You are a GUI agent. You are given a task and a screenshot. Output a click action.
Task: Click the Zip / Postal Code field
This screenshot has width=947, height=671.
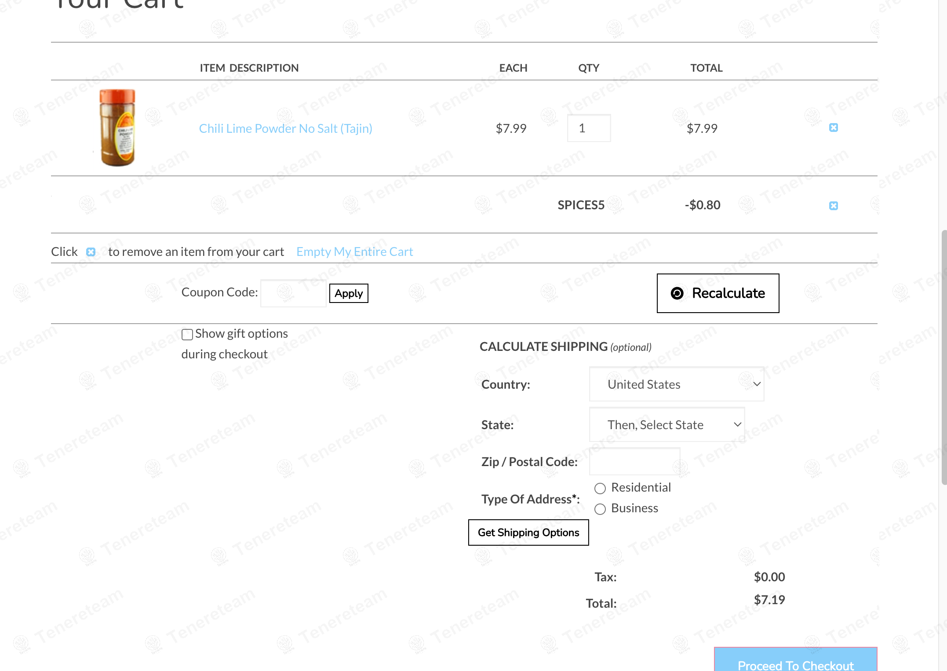point(634,461)
